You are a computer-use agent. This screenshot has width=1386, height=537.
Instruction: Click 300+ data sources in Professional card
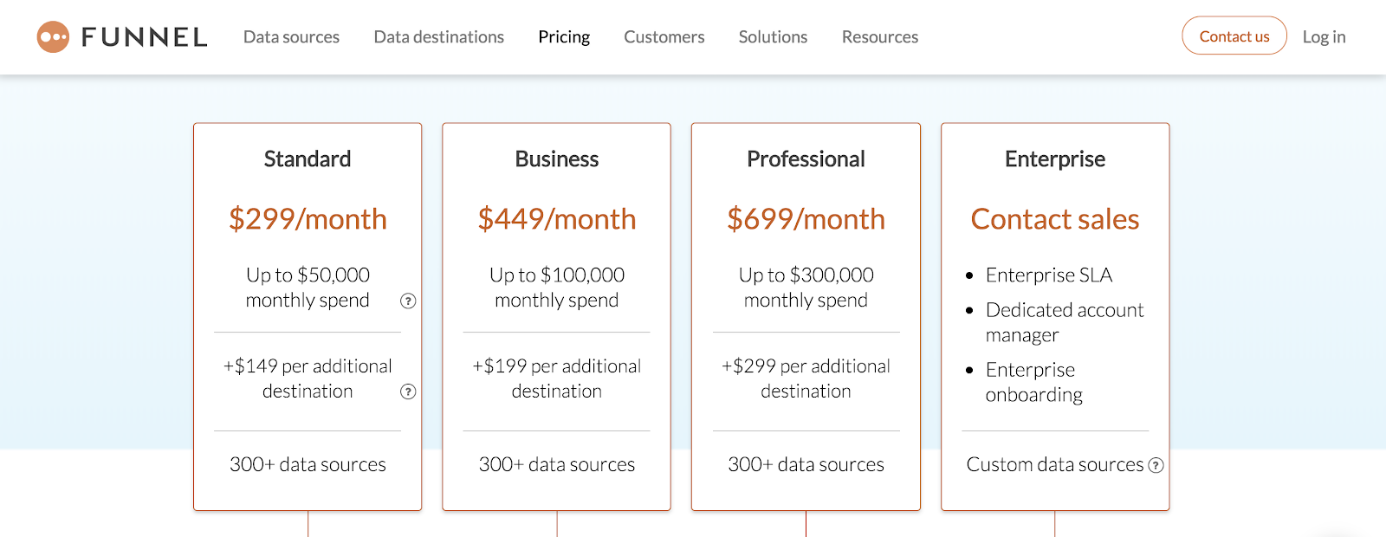pyautogui.click(x=806, y=464)
